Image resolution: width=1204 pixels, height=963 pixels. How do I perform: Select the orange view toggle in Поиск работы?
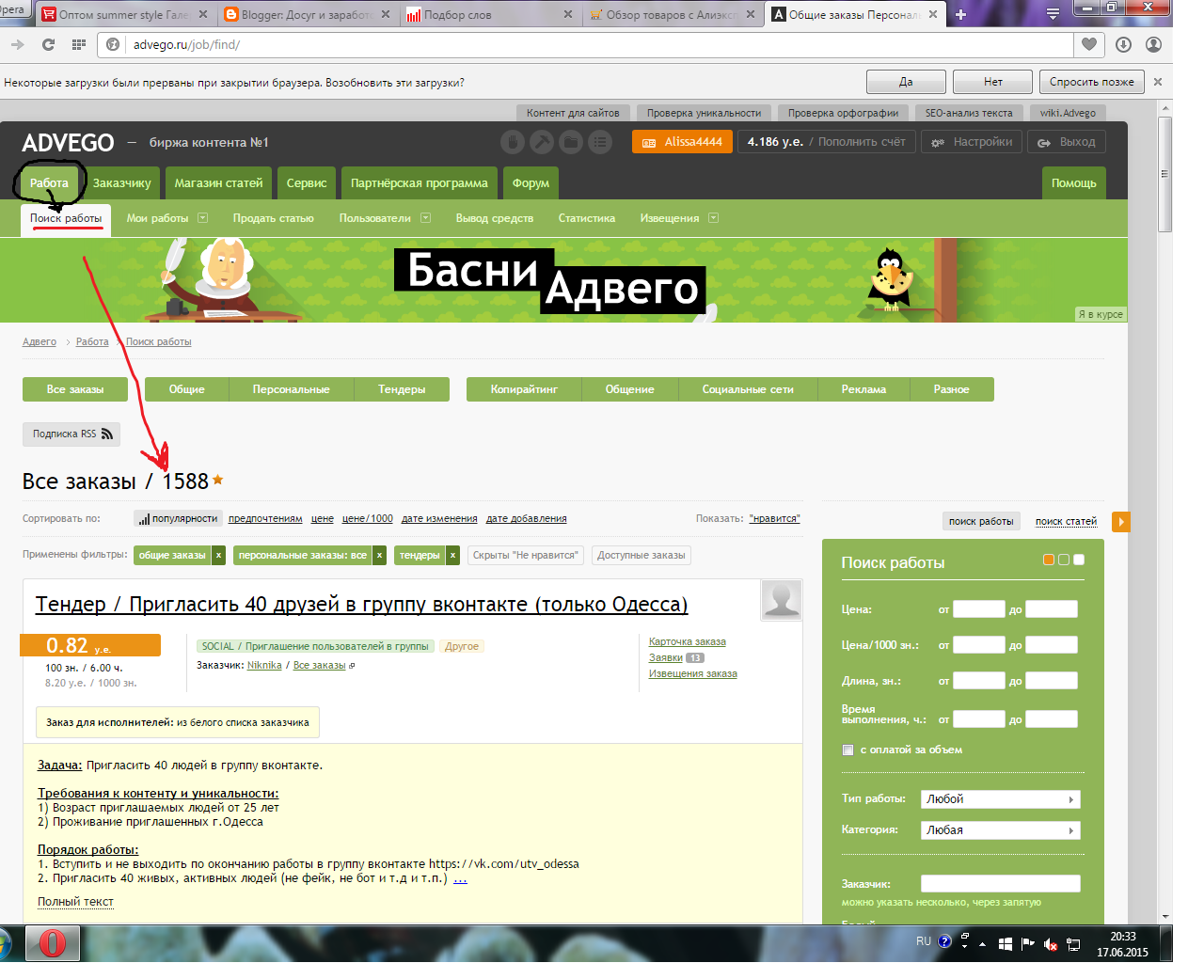click(x=1049, y=560)
